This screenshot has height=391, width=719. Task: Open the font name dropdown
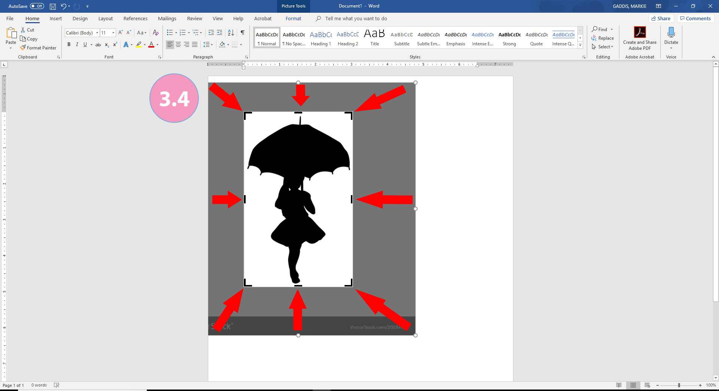click(x=97, y=33)
